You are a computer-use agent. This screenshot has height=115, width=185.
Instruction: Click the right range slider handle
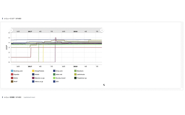pos(102,30)
